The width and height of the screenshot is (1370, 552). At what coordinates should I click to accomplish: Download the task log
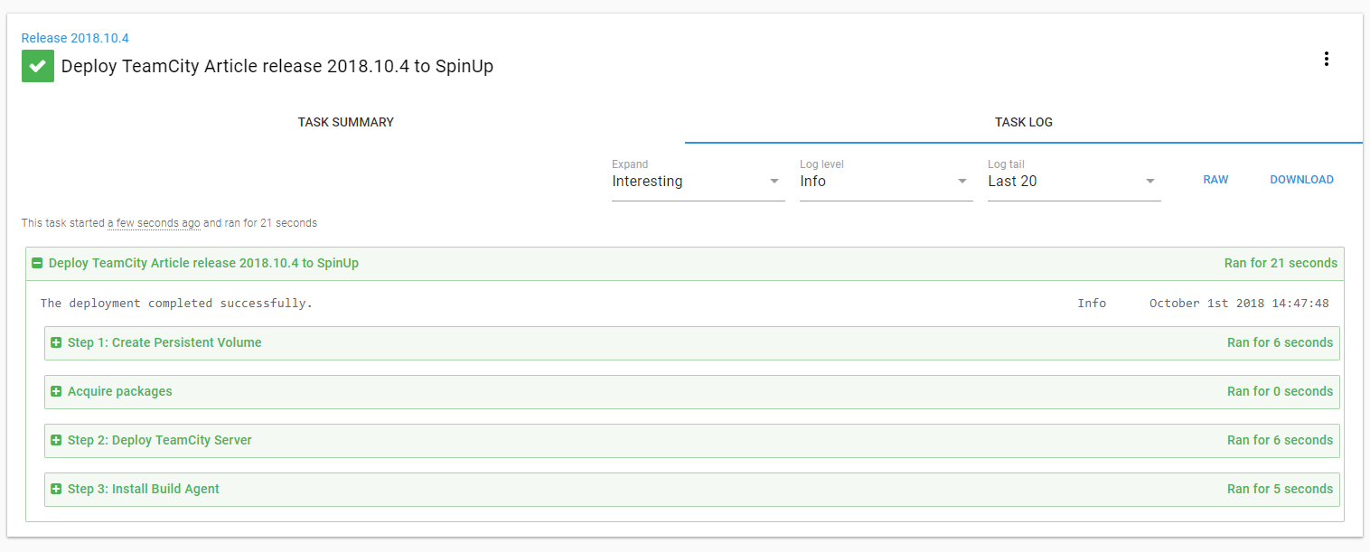pos(1301,180)
